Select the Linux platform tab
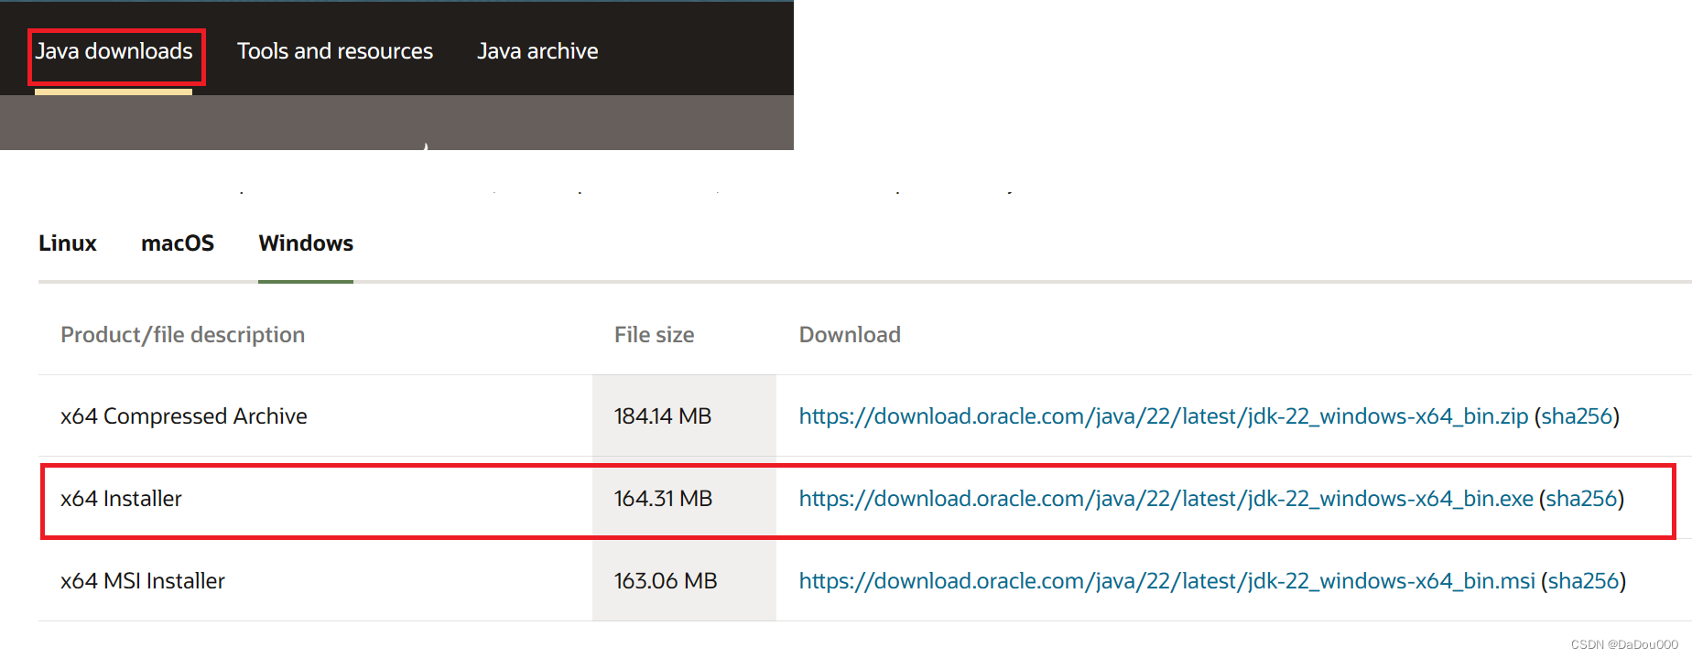1692x658 pixels. 68,243
